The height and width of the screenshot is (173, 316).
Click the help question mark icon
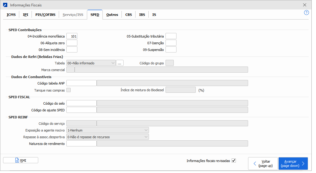(x=306, y=13)
